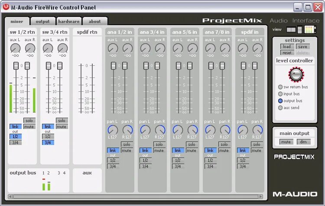Click sw 3/4 rtn aux R knob

click(62, 48)
